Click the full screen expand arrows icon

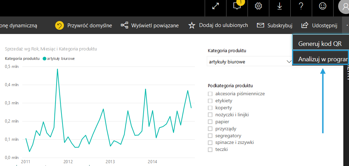click(216, 7)
